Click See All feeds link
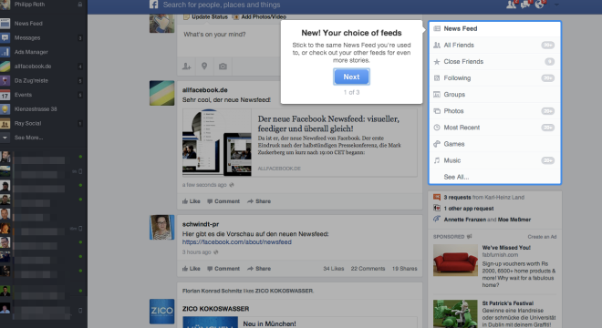The width and height of the screenshot is (602, 328). pyautogui.click(x=456, y=177)
